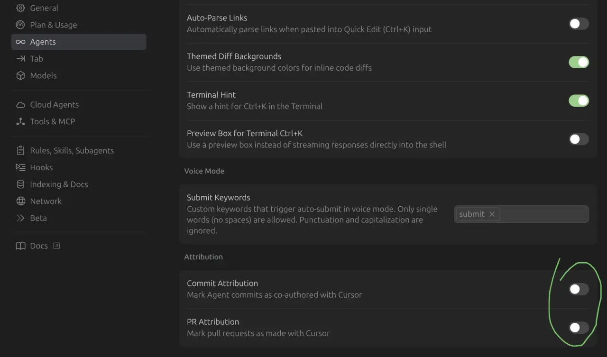This screenshot has width=607, height=357.
Task: Click the General gear icon
Action: point(20,8)
